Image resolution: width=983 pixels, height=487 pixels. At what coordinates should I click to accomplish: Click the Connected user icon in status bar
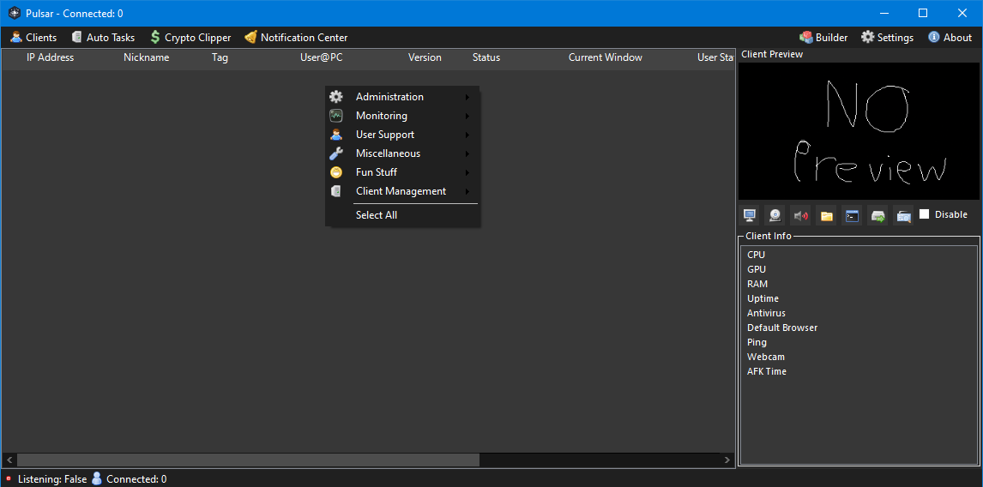(97, 478)
